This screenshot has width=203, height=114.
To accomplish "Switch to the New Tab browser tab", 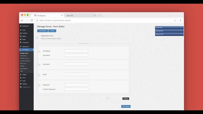I will click(x=80, y=16).
